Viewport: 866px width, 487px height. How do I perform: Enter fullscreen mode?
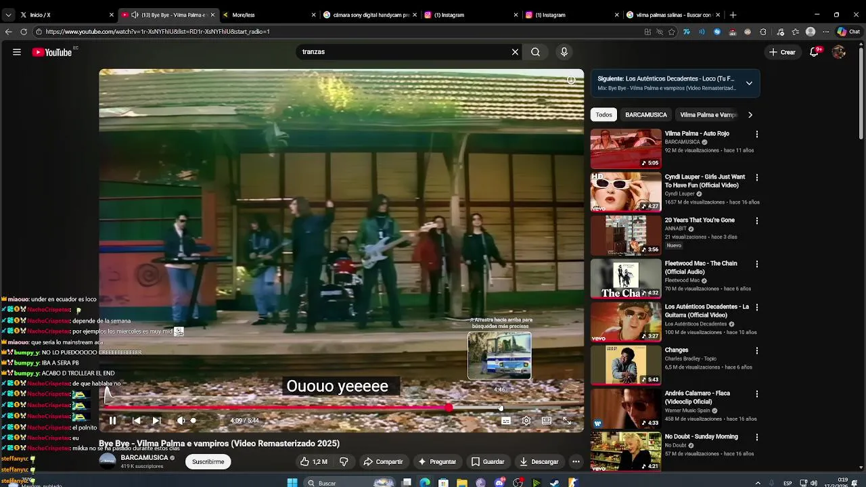(567, 421)
